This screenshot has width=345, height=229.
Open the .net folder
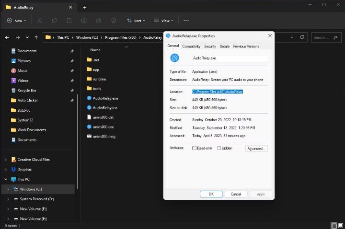pos(93,60)
